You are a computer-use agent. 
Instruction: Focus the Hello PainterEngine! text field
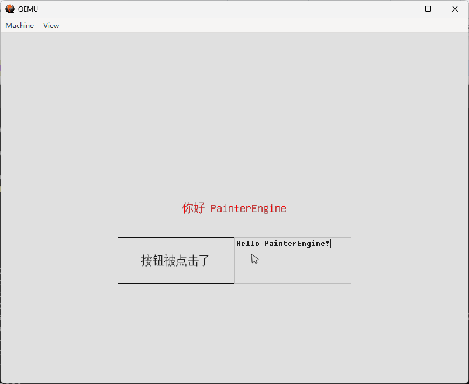coord(293,261)
